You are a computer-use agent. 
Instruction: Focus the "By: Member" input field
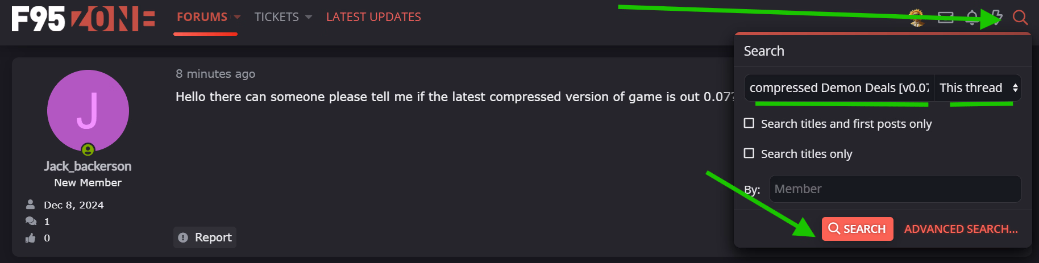(895, 189)
